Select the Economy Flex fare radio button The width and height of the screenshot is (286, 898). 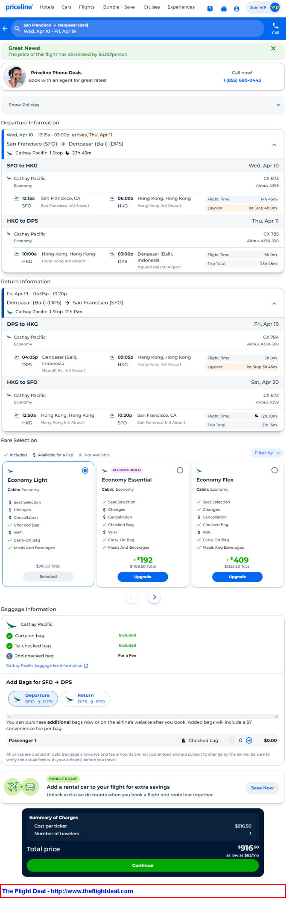tap(274, 470)
